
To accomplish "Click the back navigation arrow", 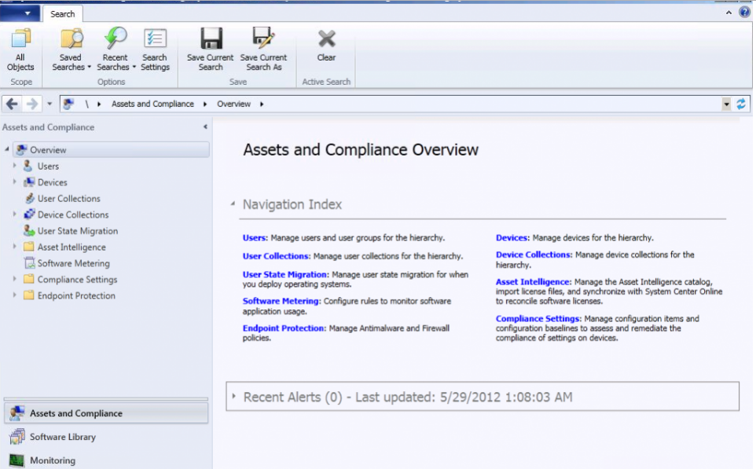I will [x=11, y=103].
